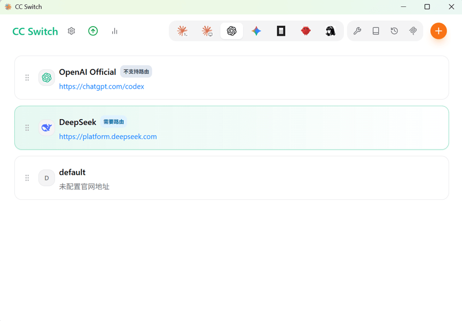
Task: Switch to the Claude Desktop app tab
Action: coord(207,31)
